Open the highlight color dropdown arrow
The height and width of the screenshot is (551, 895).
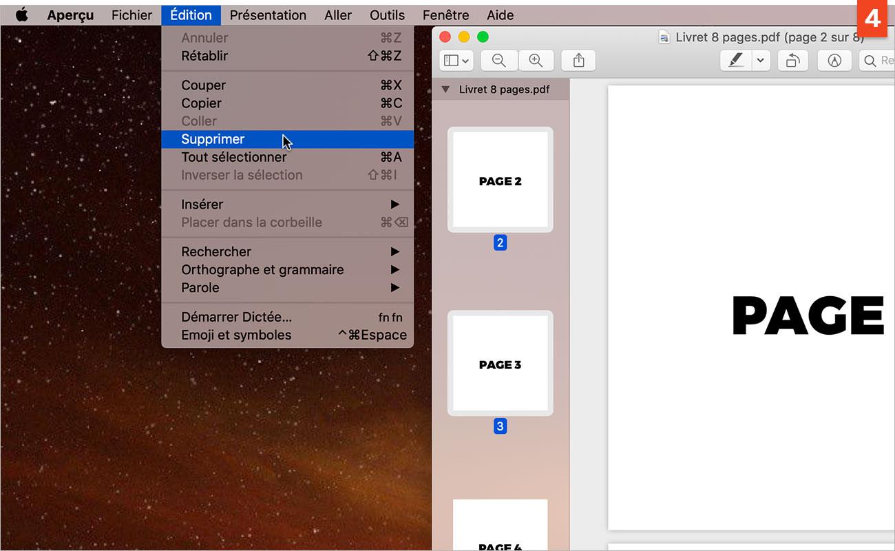point(760,61)
